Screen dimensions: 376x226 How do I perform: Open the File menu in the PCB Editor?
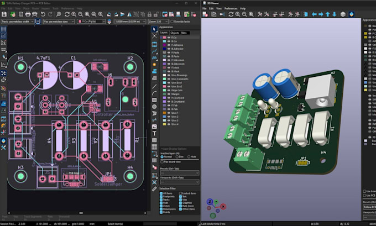tap(3, 8)
